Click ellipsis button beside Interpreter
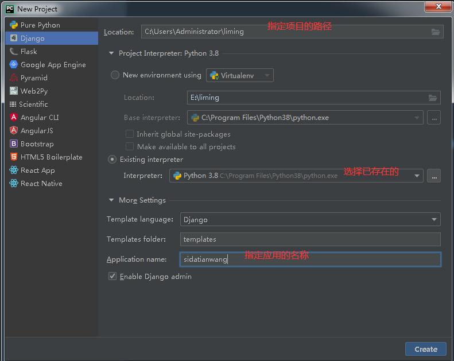454x361 pixels. [434, 176]
